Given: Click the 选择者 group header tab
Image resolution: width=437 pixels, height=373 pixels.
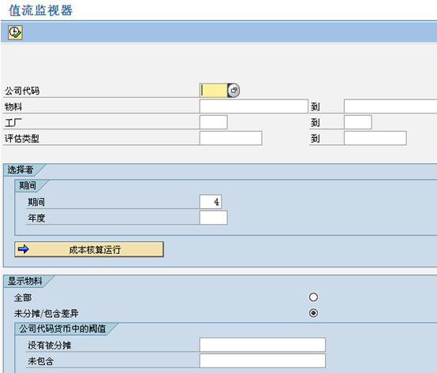Looking at the screenshot, I should pos(21,170).
